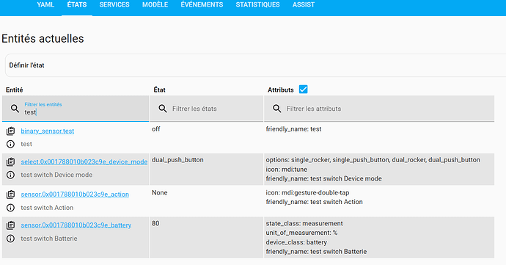Screen dimensions: 506x265
Task: Click the None state value
Action: (159, 192)
